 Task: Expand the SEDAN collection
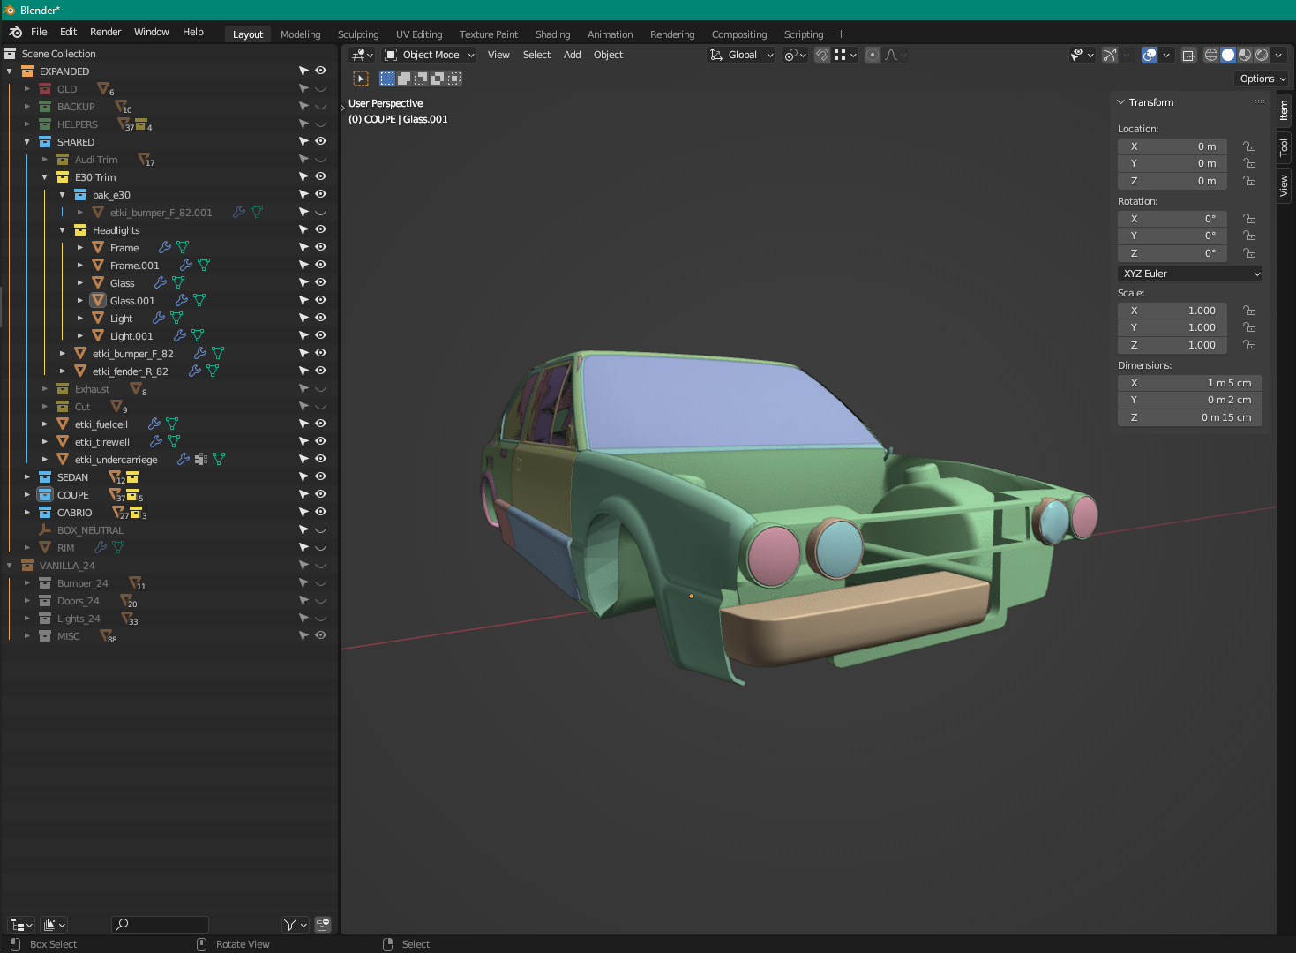pos(27,477)
